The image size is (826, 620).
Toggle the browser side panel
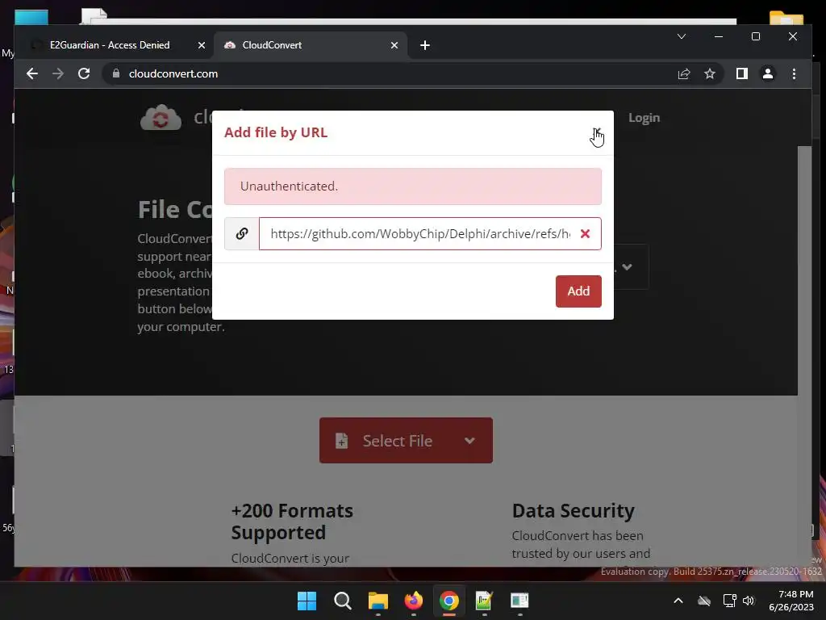(x=742, y=73)
